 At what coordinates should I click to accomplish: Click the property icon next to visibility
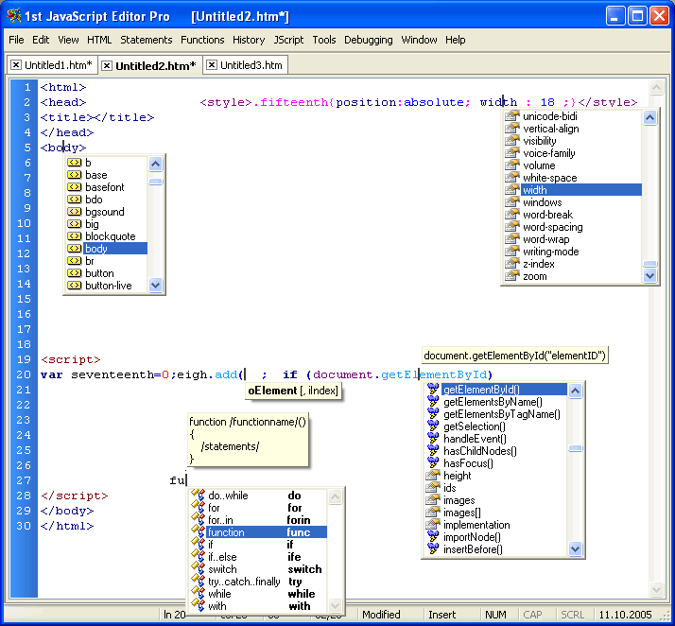[511, 140]
